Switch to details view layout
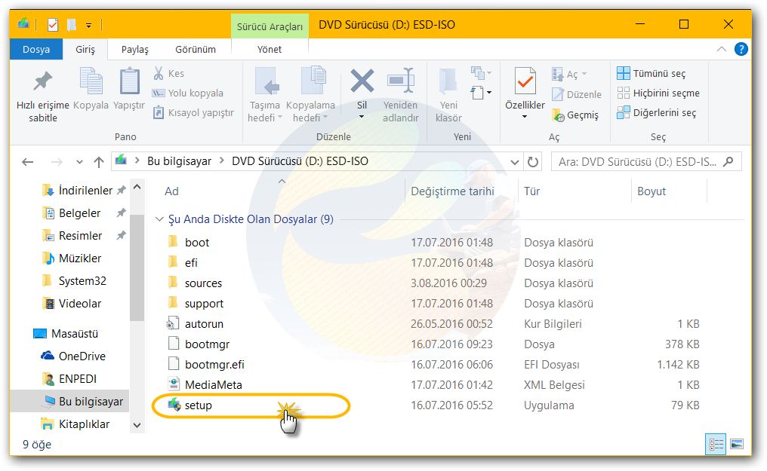The width and height of the screenshot is (767, 471). [716, 444]
